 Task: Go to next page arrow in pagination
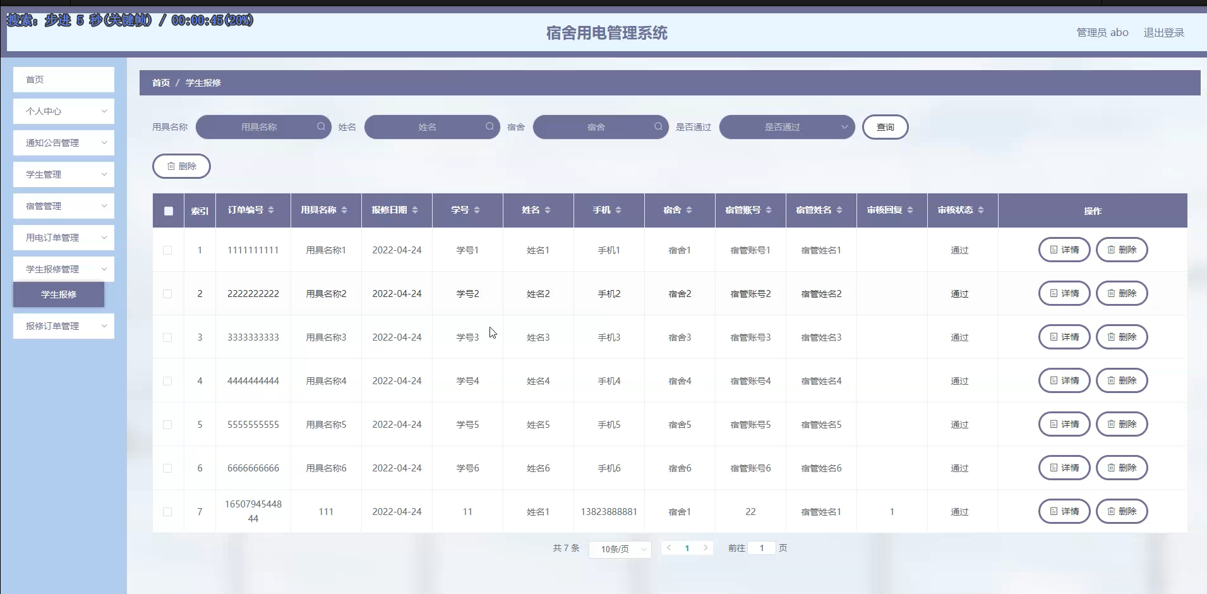706,548
